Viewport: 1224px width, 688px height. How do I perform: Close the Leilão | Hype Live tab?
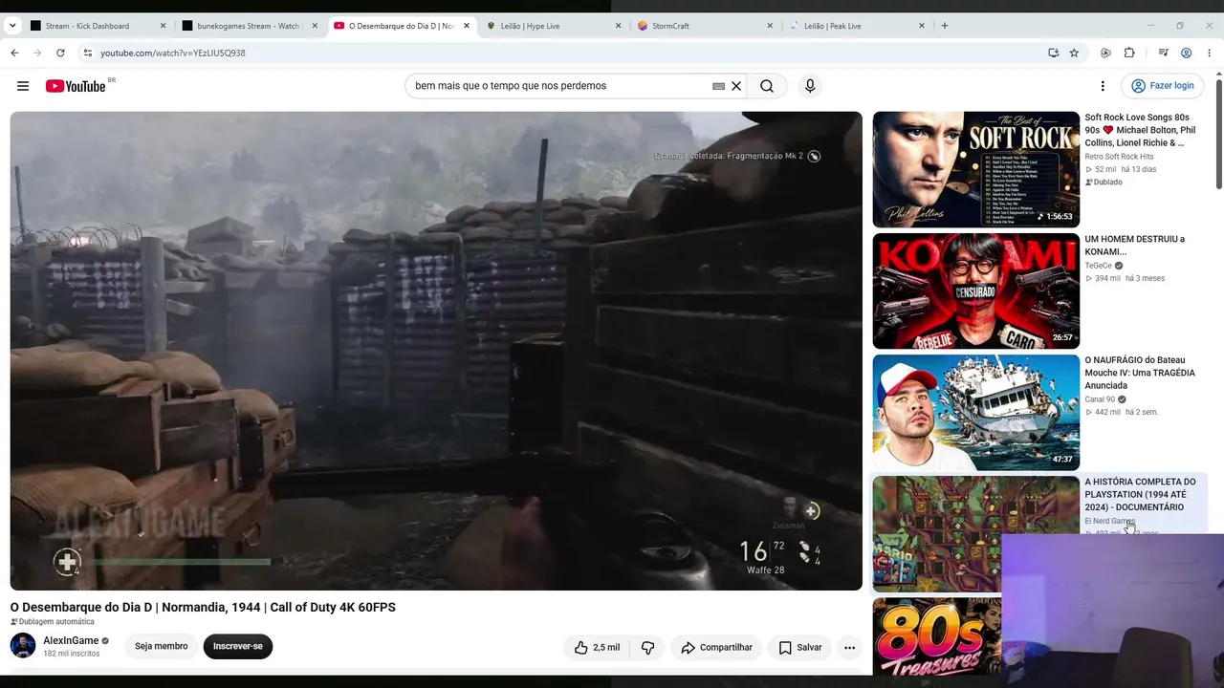[618, 26]
